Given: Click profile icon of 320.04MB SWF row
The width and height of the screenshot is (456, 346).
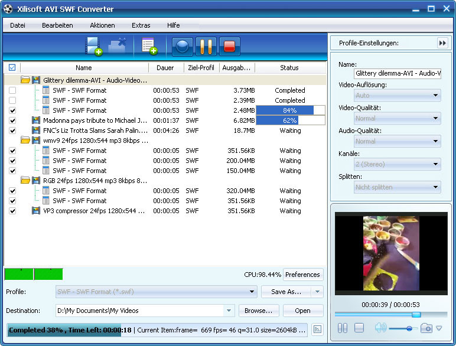Looking at the screenshot, I should point(45,191).
